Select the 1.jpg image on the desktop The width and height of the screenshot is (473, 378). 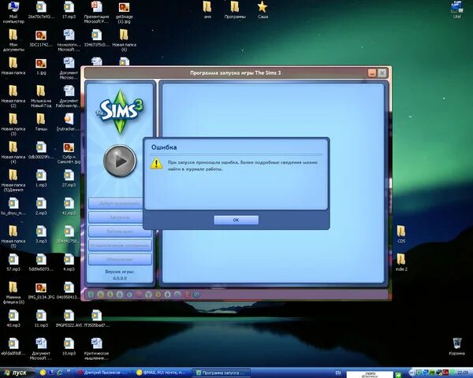click(x=41, y=66)
